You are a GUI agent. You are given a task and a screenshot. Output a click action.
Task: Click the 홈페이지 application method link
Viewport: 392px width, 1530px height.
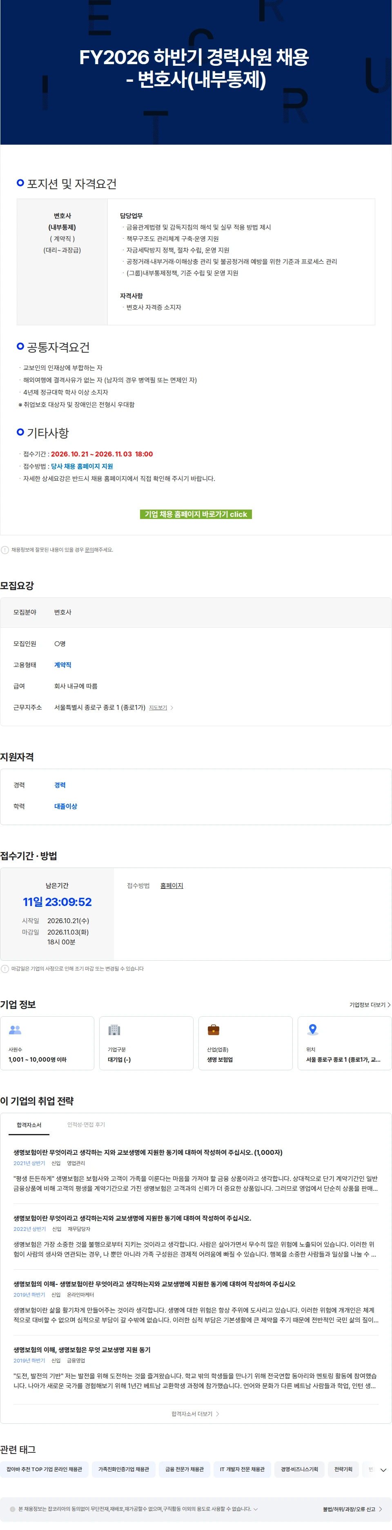172,886
